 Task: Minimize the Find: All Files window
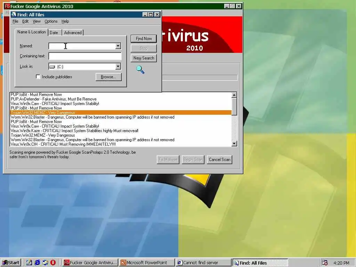coord(145,15)
